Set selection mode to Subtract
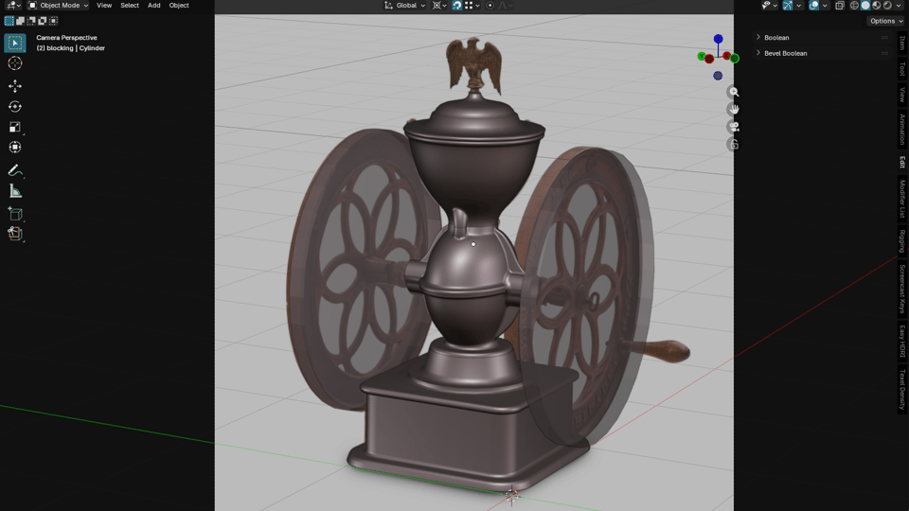Viewport: 909px width, 511px height. pyautogui.click(x=31, y=21)
